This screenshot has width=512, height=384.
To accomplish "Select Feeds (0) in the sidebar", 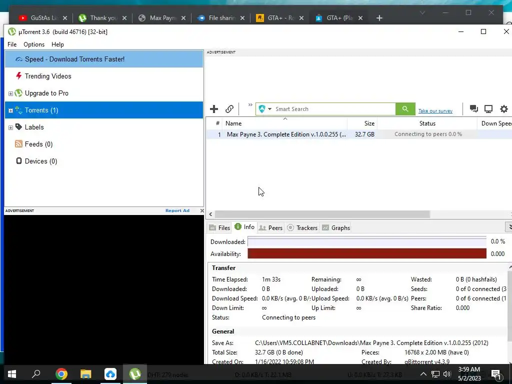I will click(x=104, y=144).
